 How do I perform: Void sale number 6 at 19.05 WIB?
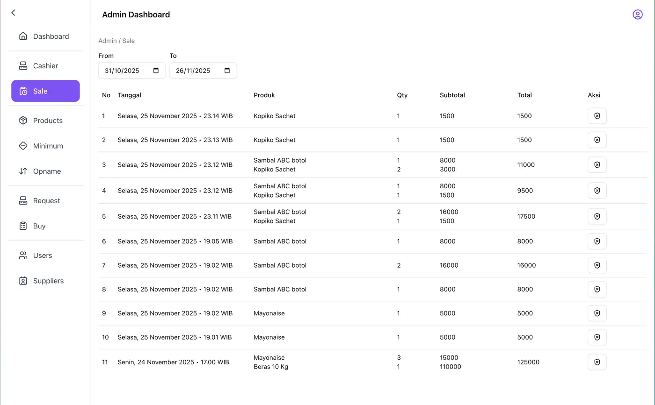597,241
